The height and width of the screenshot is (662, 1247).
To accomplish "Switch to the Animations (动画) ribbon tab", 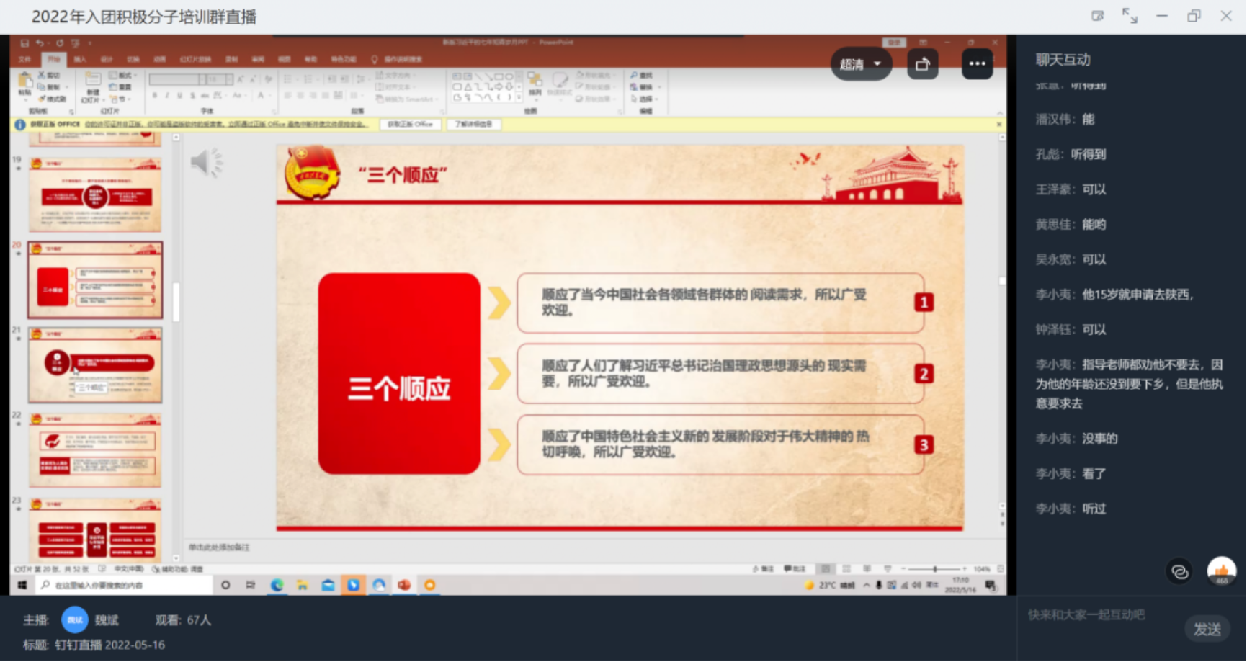I will 160,59.
